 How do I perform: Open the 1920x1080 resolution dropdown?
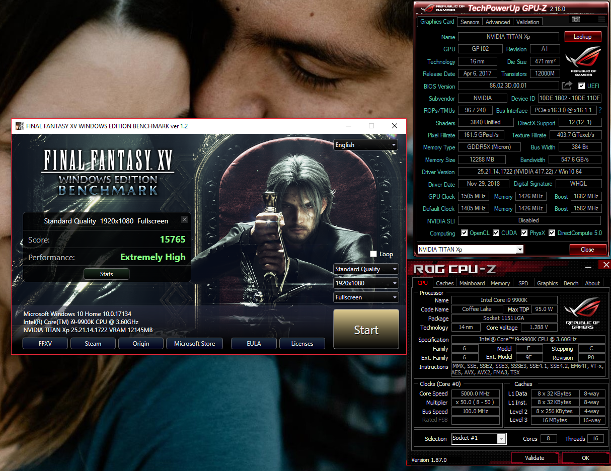tap(366, 283)
